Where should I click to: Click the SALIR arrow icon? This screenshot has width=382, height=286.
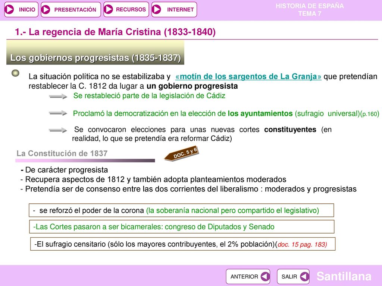pos(304,276)
